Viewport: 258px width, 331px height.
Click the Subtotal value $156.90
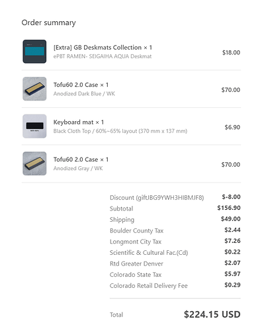click(x=229, y=208)
